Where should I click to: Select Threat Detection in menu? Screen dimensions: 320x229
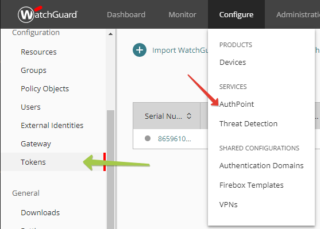click(248, 123)
